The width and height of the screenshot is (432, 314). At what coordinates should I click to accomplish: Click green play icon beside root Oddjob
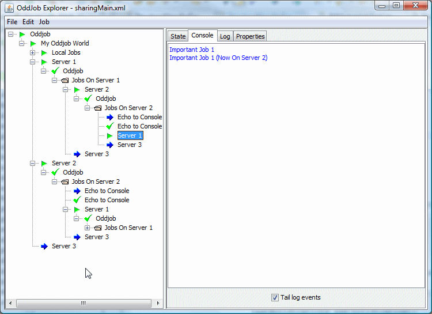pos(22,35)
